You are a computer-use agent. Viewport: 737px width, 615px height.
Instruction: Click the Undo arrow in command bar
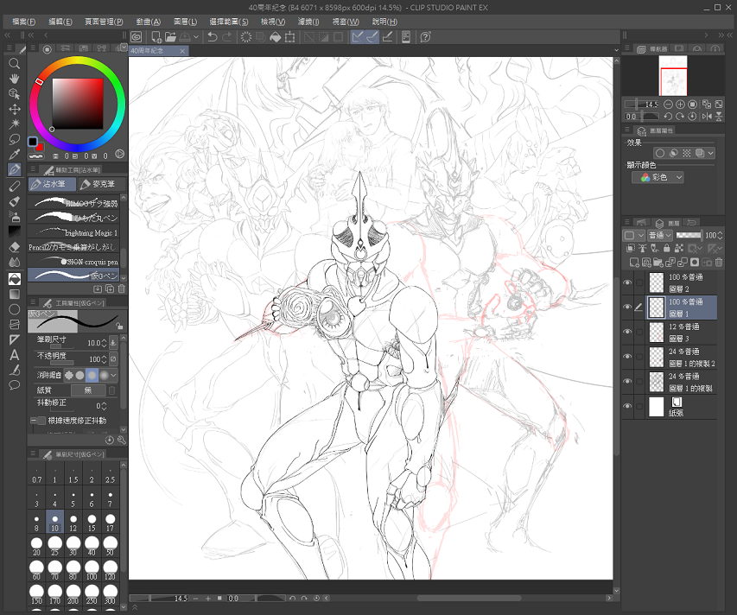coord(213,36)
